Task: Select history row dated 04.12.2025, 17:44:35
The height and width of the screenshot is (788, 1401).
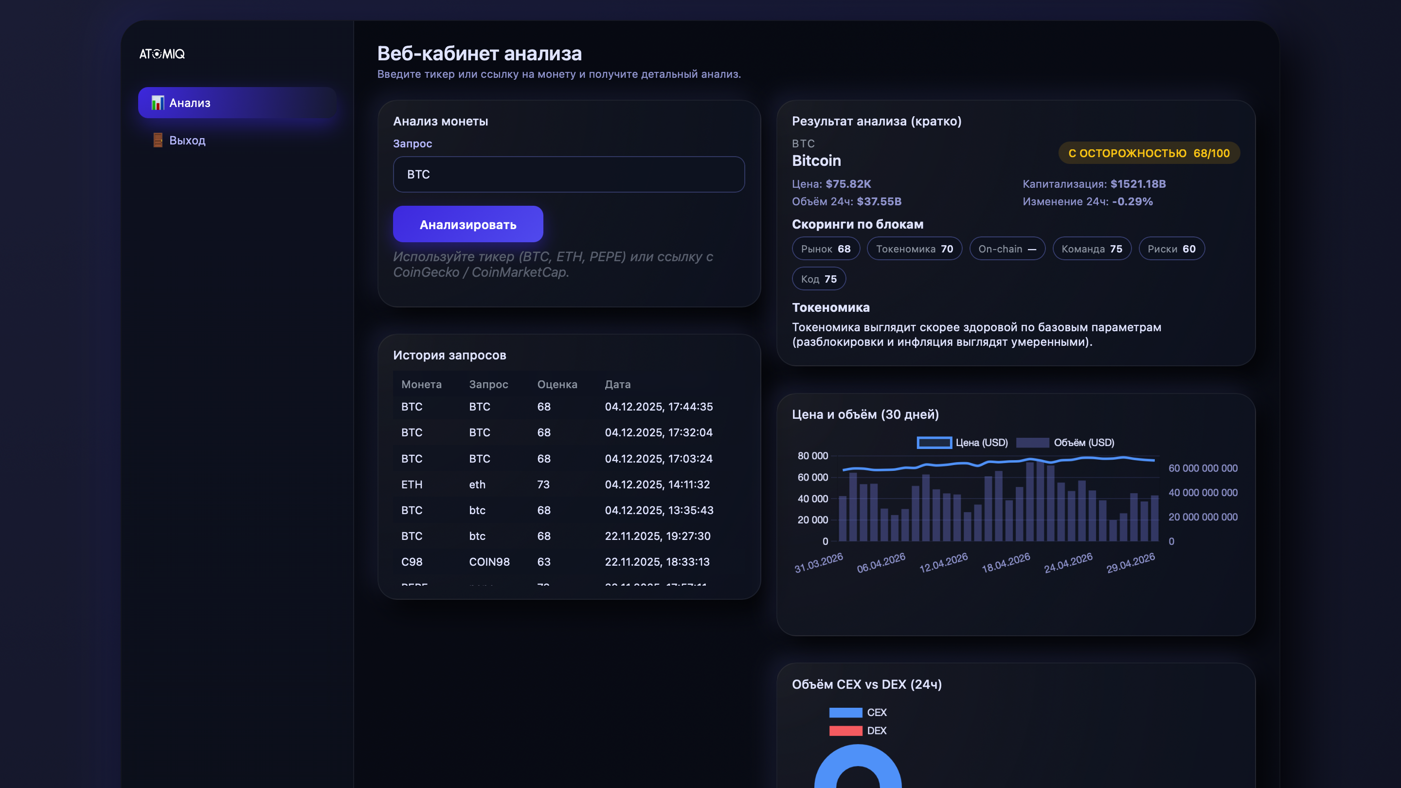Action: pyautogui.click(x=569, y=407)
